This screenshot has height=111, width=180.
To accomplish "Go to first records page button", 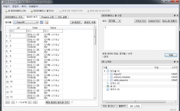I will [x=7, y=102].
